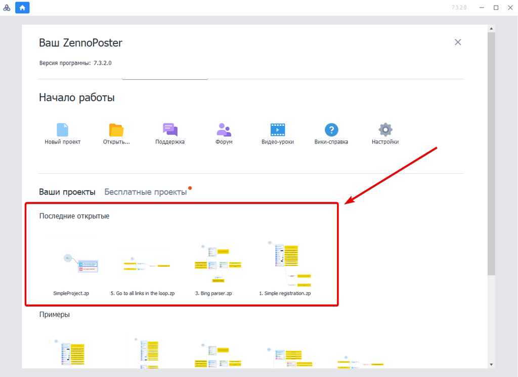Open the Settings (Настройки) gear icon
518x377 pixels.
click(385, 130)
